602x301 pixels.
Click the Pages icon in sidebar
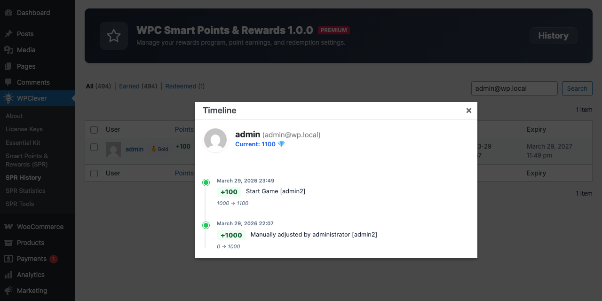[8, 66]
